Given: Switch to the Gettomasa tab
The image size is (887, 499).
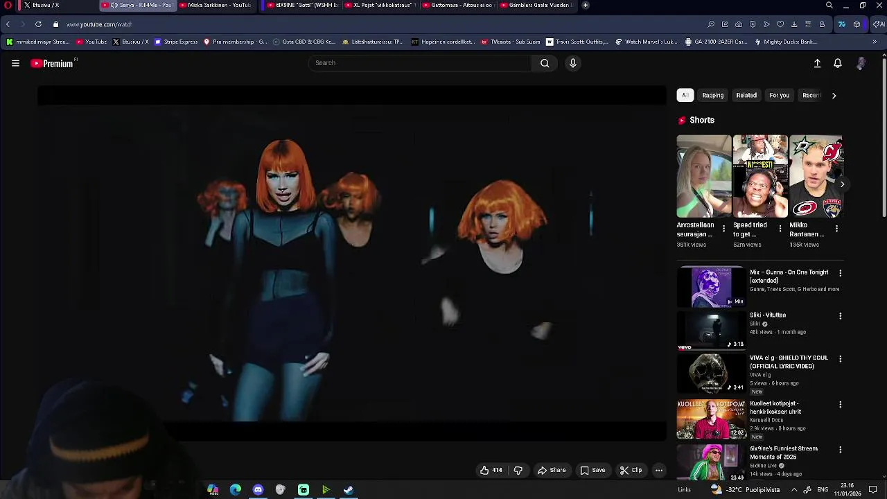Looking at the screenshot, I should tap(457, 5).
